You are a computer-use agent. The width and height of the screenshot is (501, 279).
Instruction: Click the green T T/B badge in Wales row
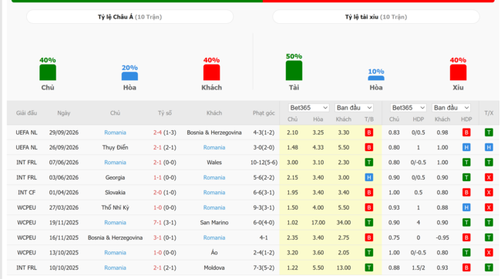(369, 163)
